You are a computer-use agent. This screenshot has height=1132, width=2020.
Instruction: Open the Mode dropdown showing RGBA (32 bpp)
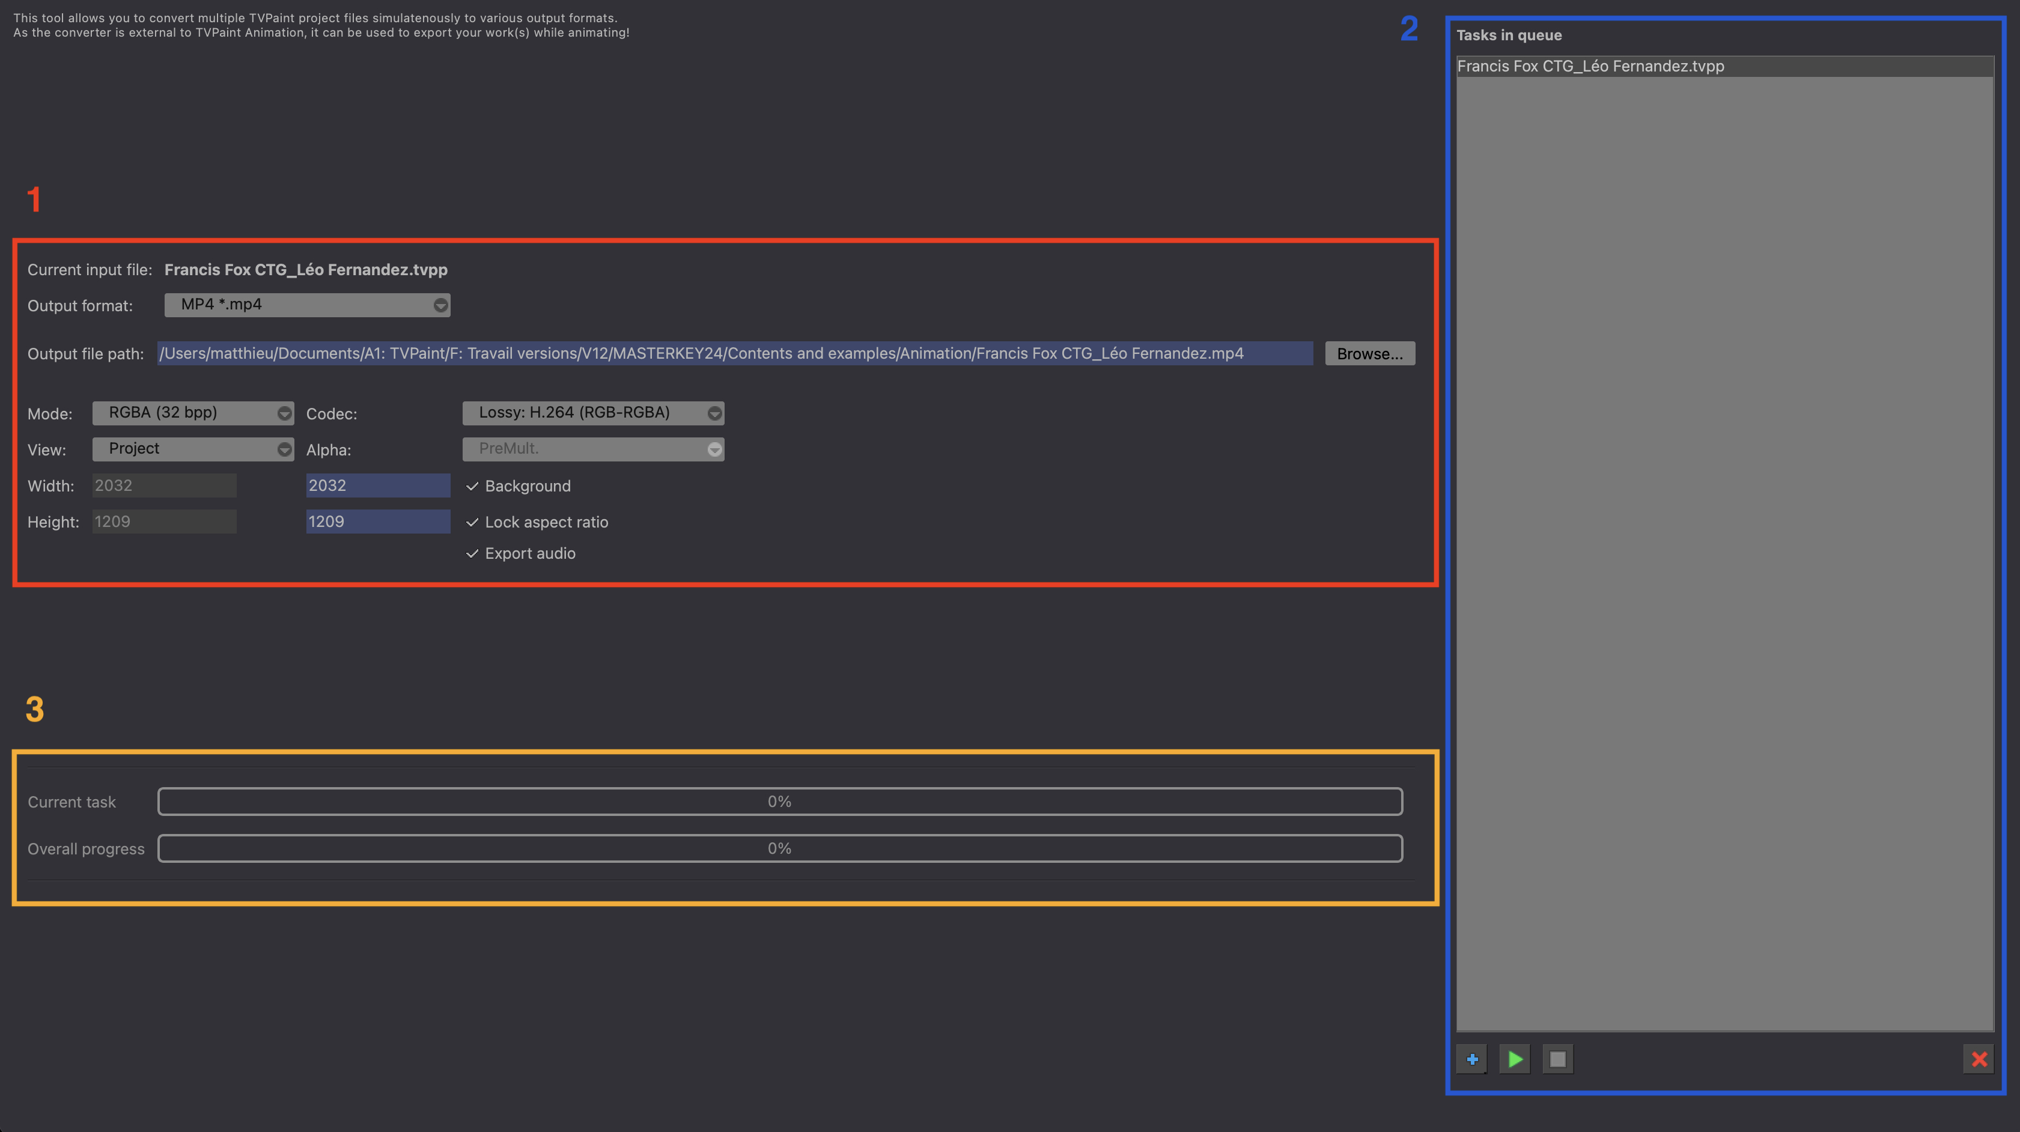point(193,412)
